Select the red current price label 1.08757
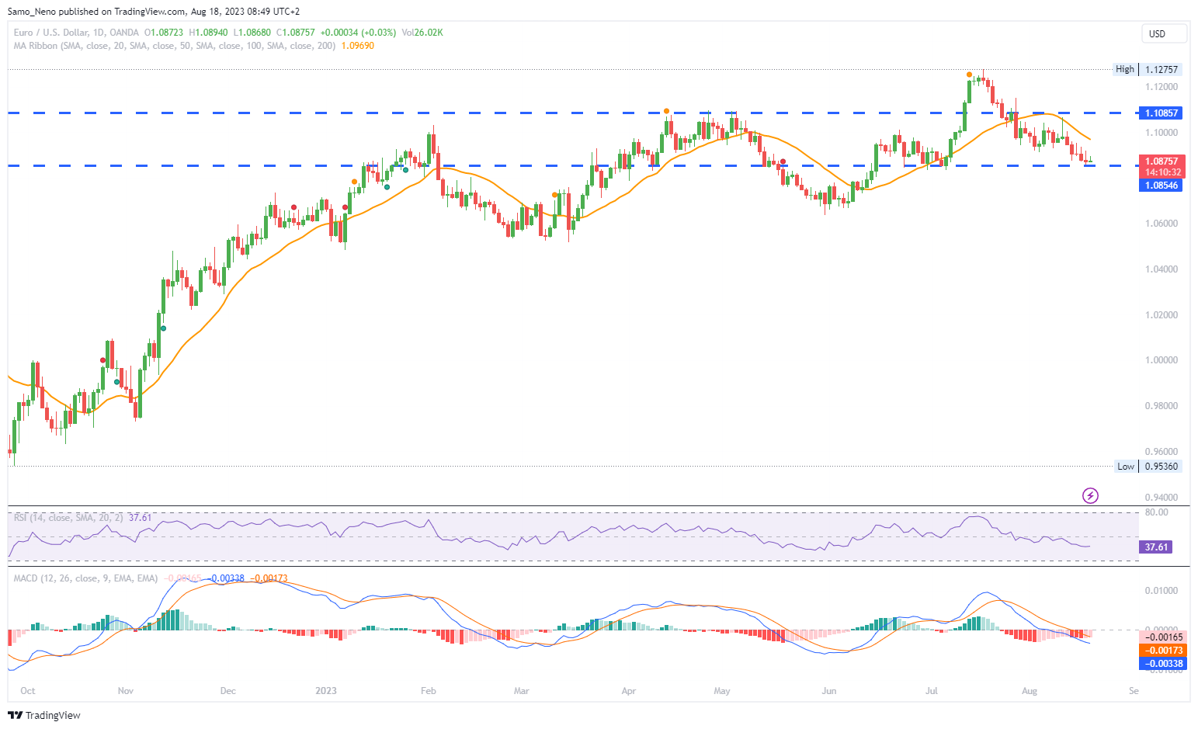 1161,161
